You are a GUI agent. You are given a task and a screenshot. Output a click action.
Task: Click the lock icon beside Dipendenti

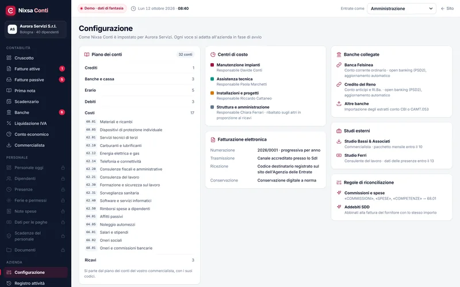pos(63,179)
